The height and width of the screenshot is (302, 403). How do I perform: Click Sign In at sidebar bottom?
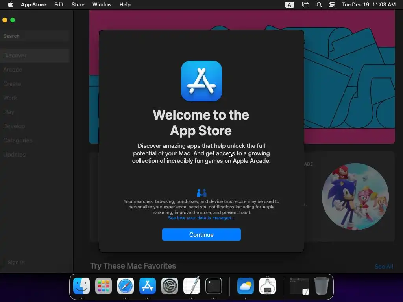pos(16,262)
